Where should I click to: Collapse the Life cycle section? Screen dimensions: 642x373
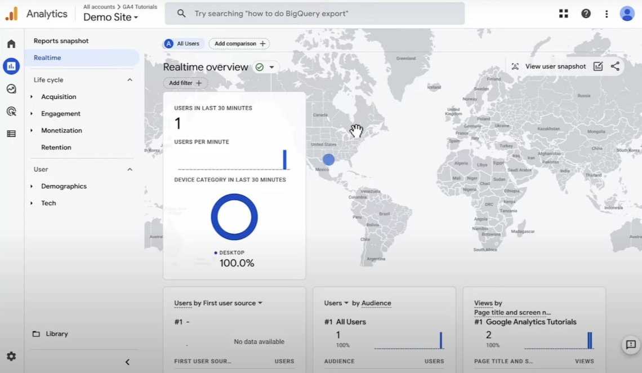[130, 80]
